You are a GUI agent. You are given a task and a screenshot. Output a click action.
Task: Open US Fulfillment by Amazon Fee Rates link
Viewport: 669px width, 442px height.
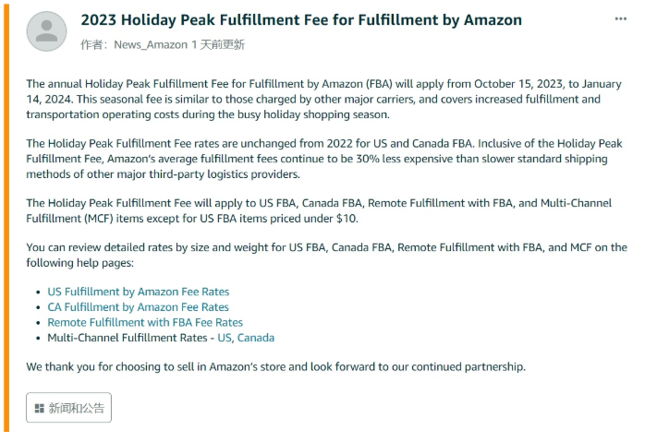click(x=139, y=292)
